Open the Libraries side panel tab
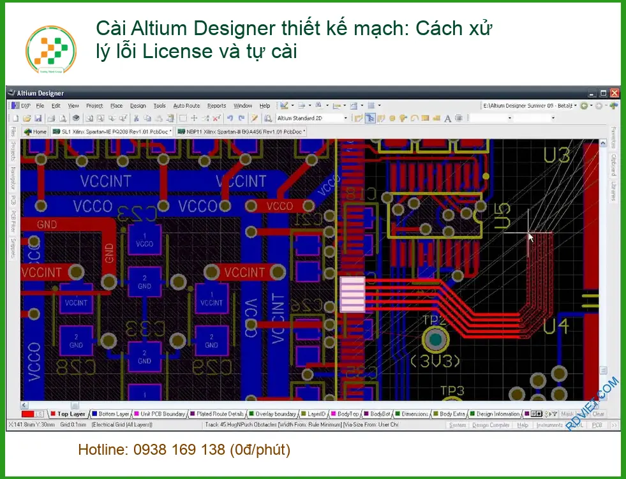The height and width of the screenshot is (479, 626). point(613,191)
